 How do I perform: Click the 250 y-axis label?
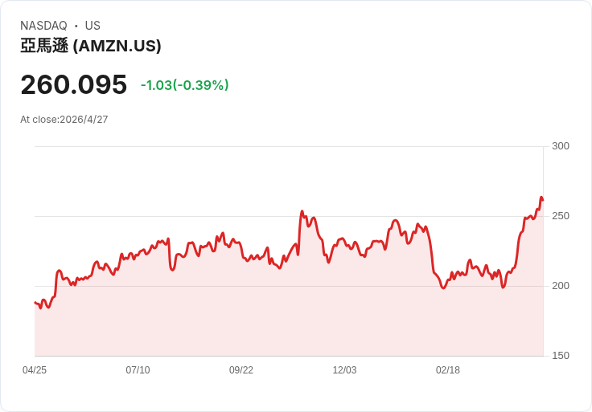pos(561,216)
